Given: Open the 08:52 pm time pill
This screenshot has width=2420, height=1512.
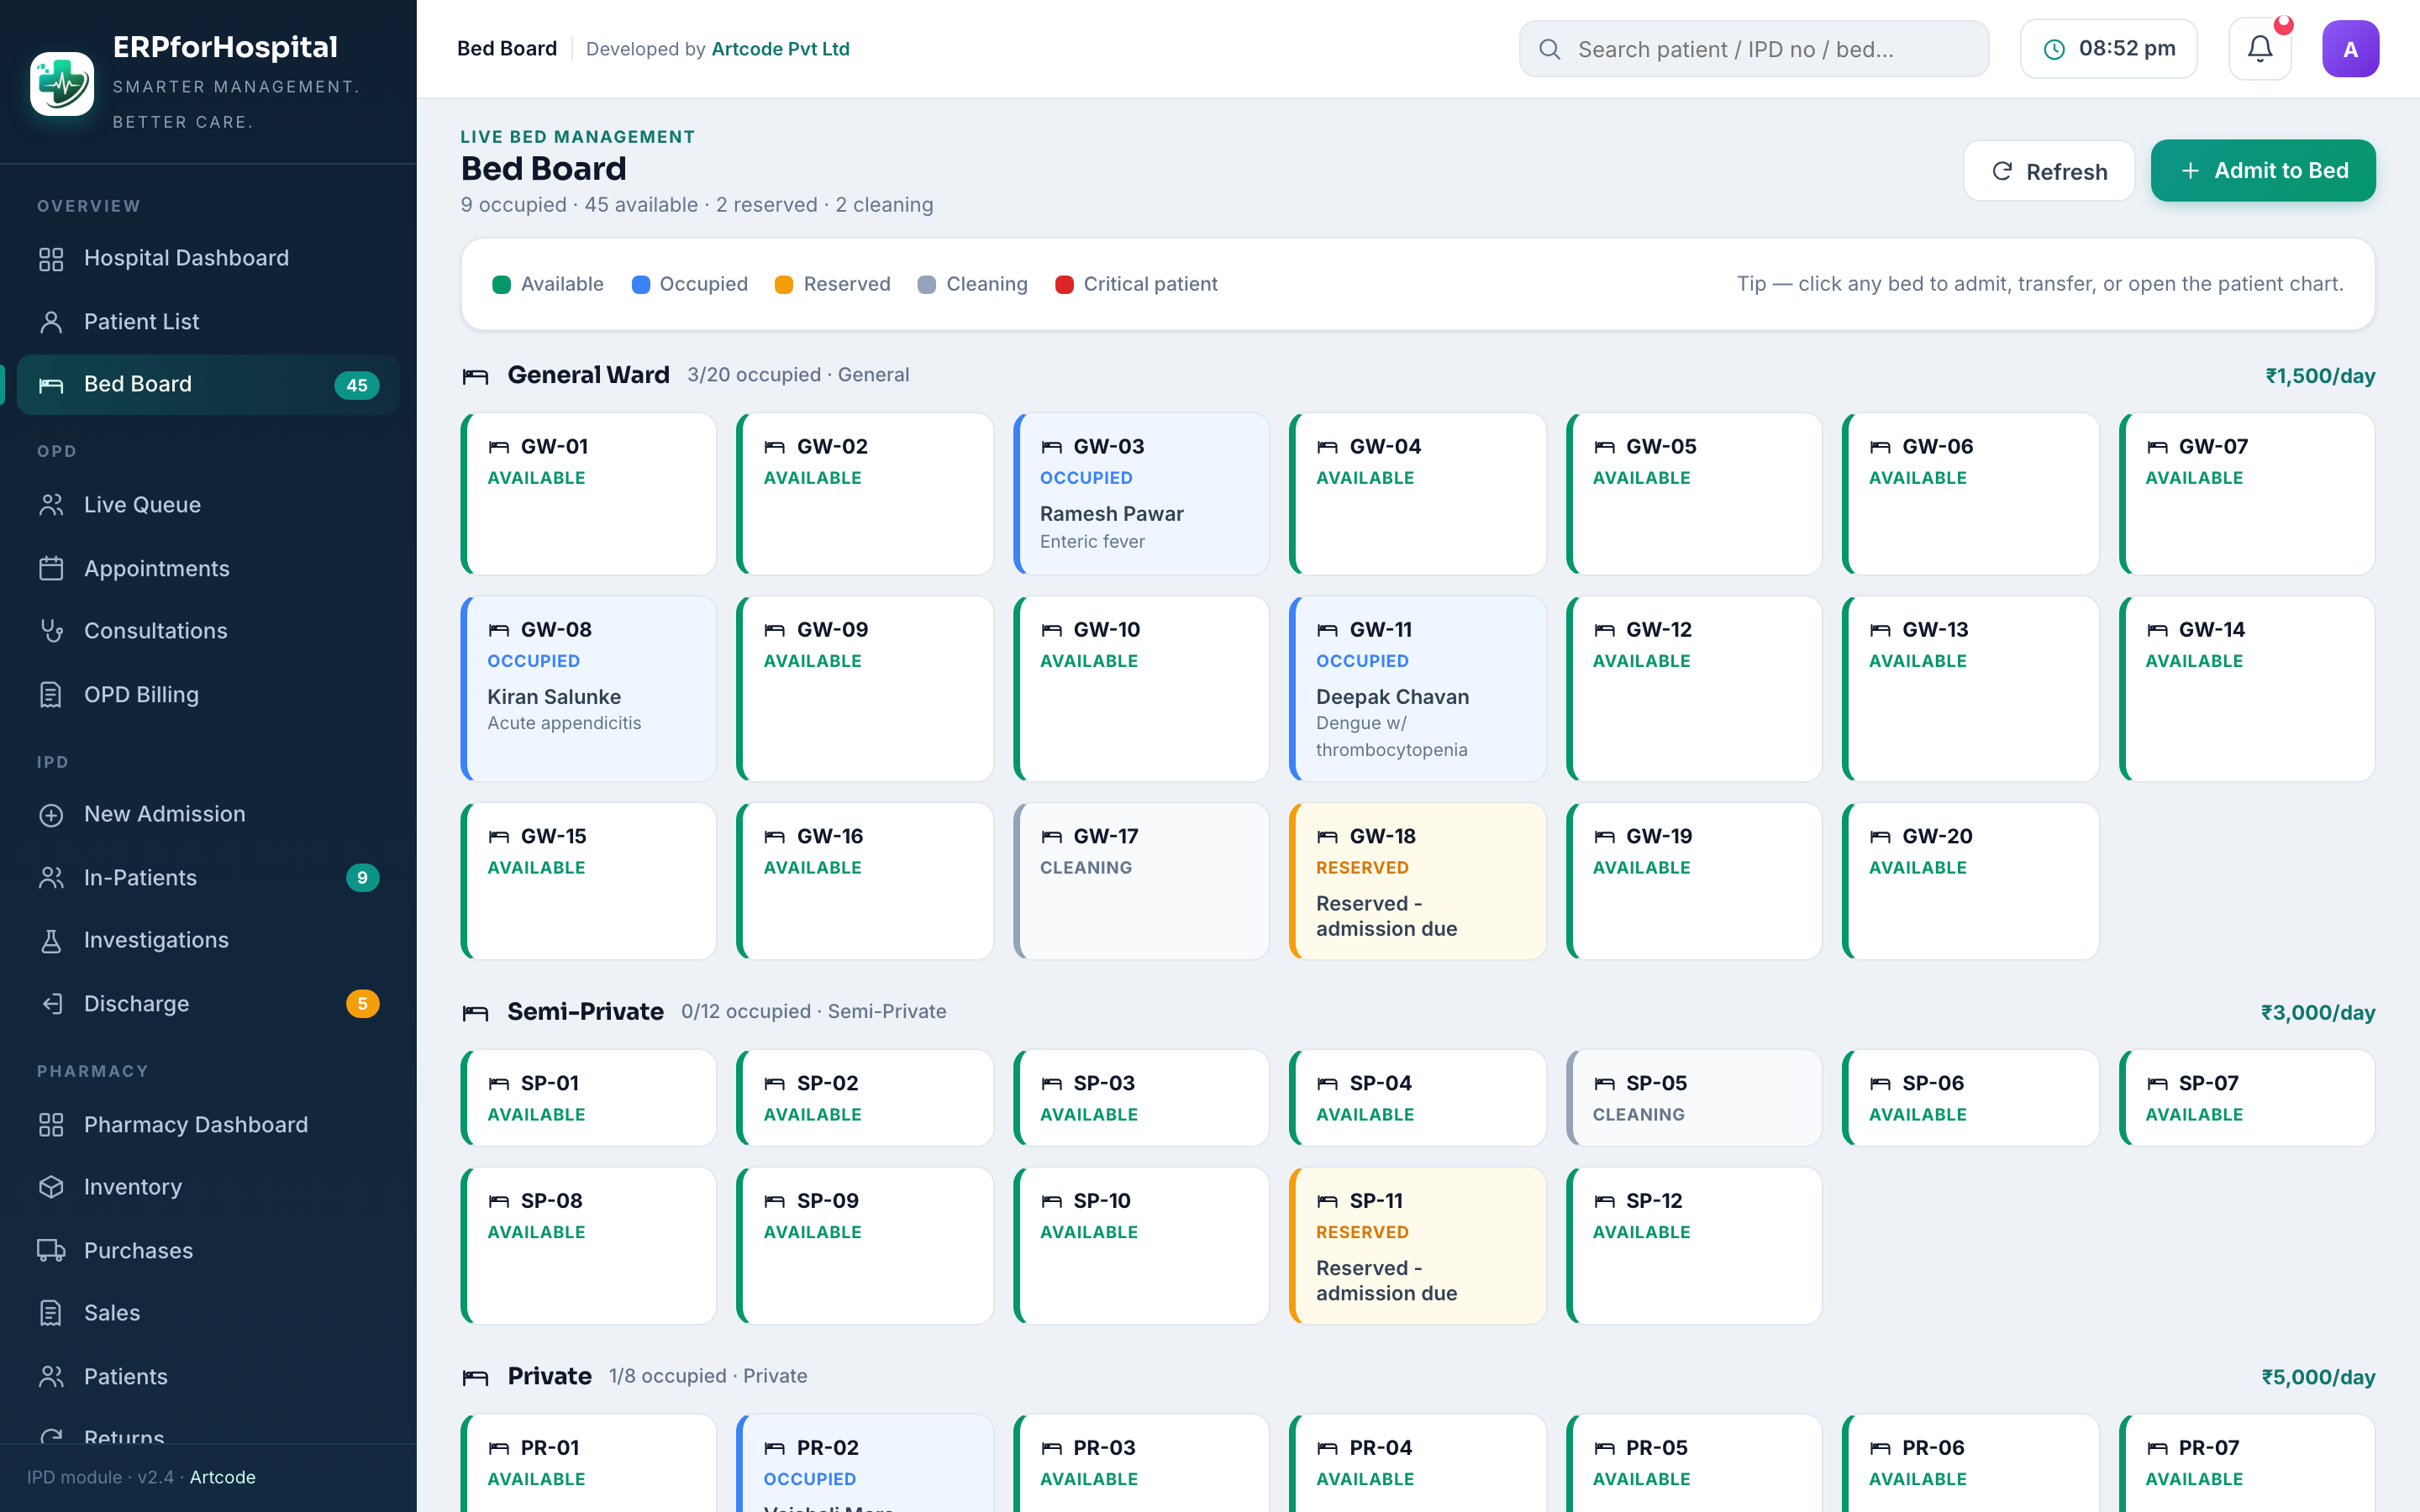Looking at the screenshot, I should point(2108,49).
